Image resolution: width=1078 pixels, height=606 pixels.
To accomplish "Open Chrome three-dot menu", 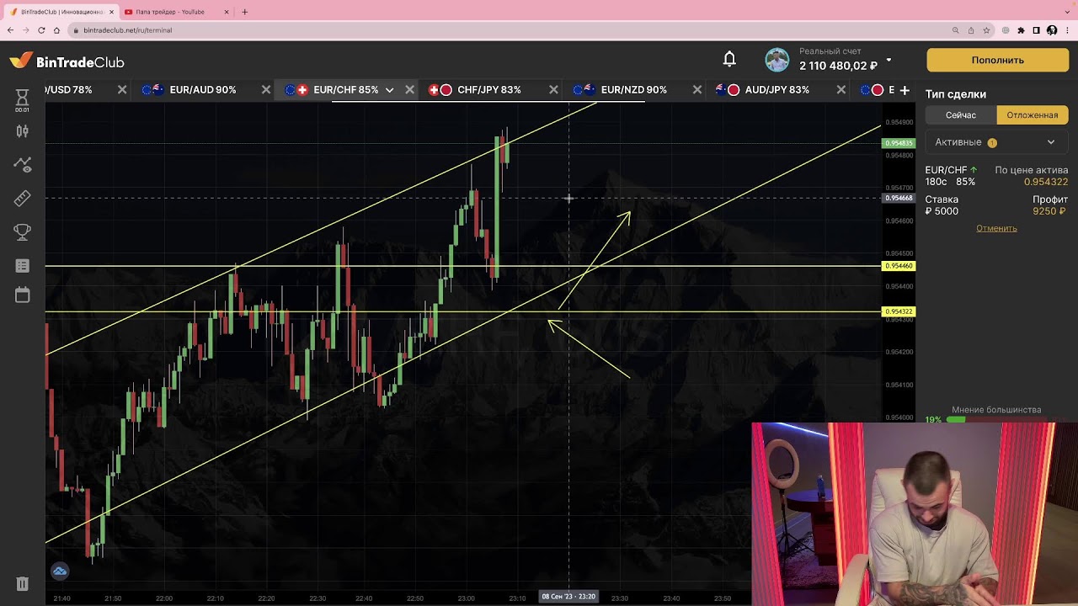I will click(x=1067, y=30).
